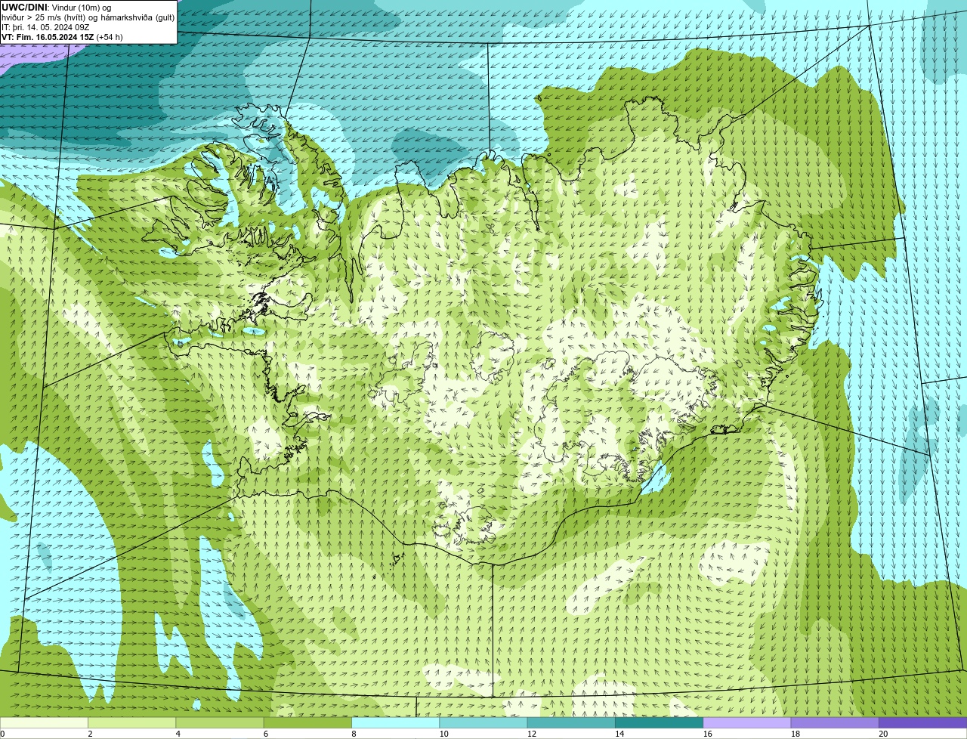Viewport: 967px width, 739px height.
Task: Click the "12" label on the wind scale
Action: point(532,734)
